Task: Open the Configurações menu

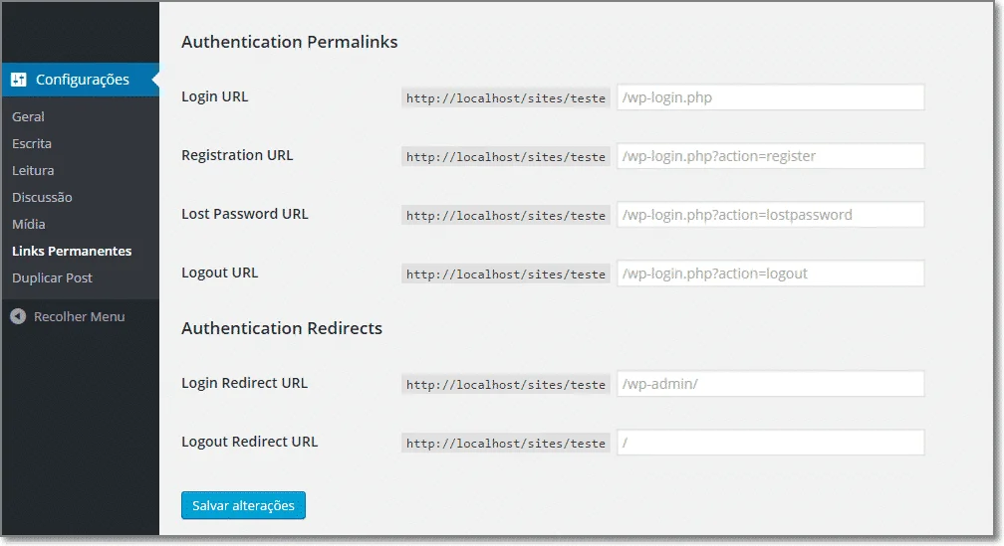Action: (x=80, y=80)
